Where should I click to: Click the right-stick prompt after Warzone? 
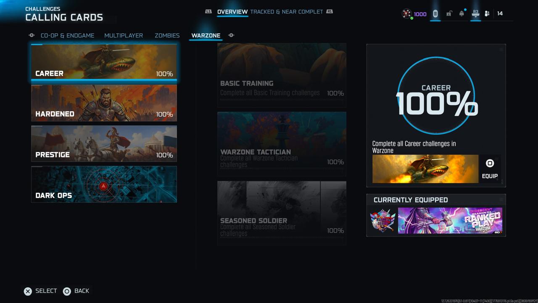click(231, 35)
